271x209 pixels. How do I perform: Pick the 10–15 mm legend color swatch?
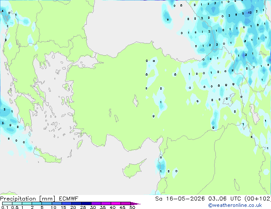coord(56,203)
